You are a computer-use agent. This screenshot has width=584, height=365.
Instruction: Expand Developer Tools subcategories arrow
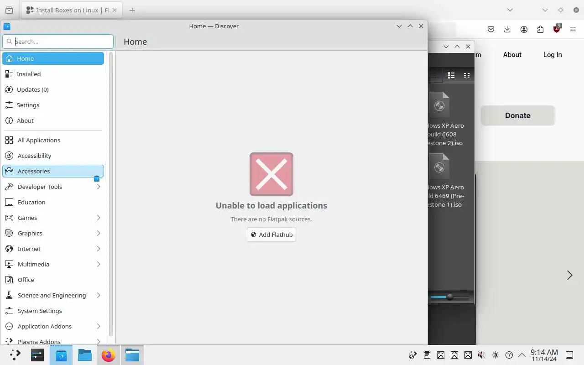tap(98, 187)
